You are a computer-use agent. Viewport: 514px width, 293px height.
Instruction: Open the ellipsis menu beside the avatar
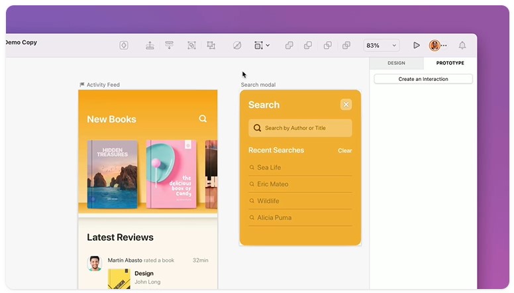(444, 46)
